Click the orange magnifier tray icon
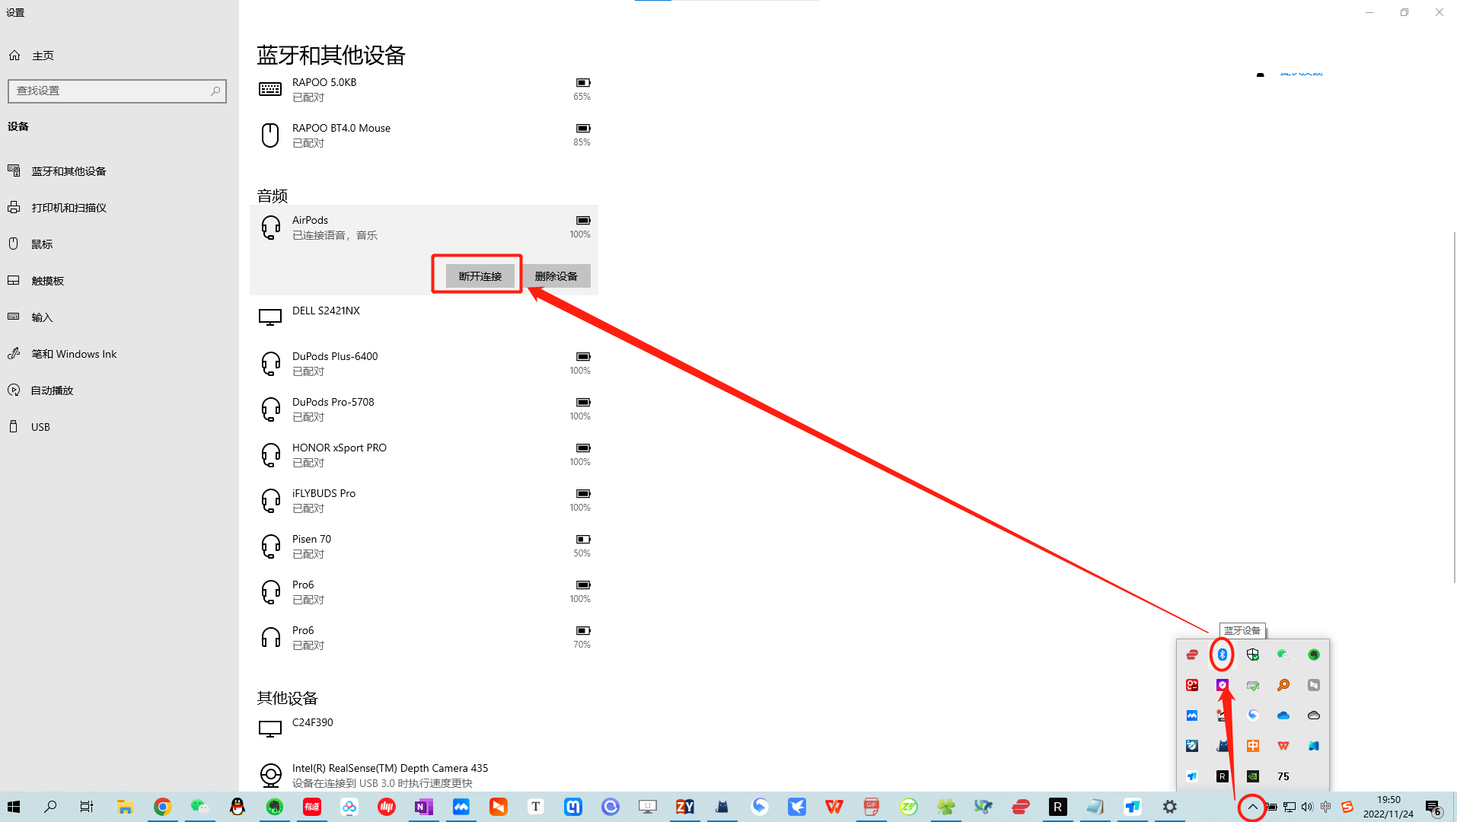Viewport: 1457px width, 822px height. (1283, 685)
